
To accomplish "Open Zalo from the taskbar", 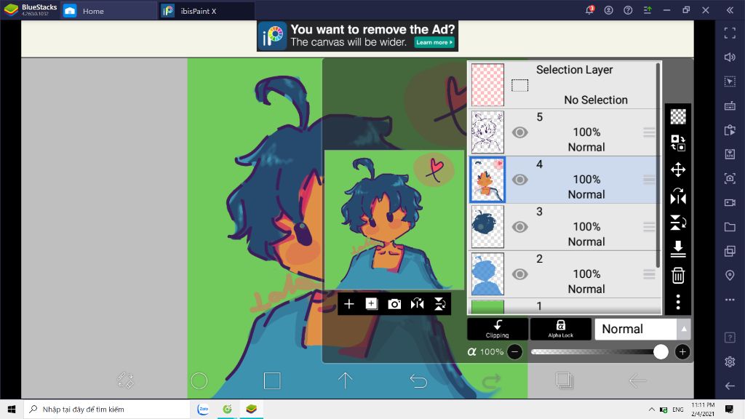I will click(x=203, y=409).
